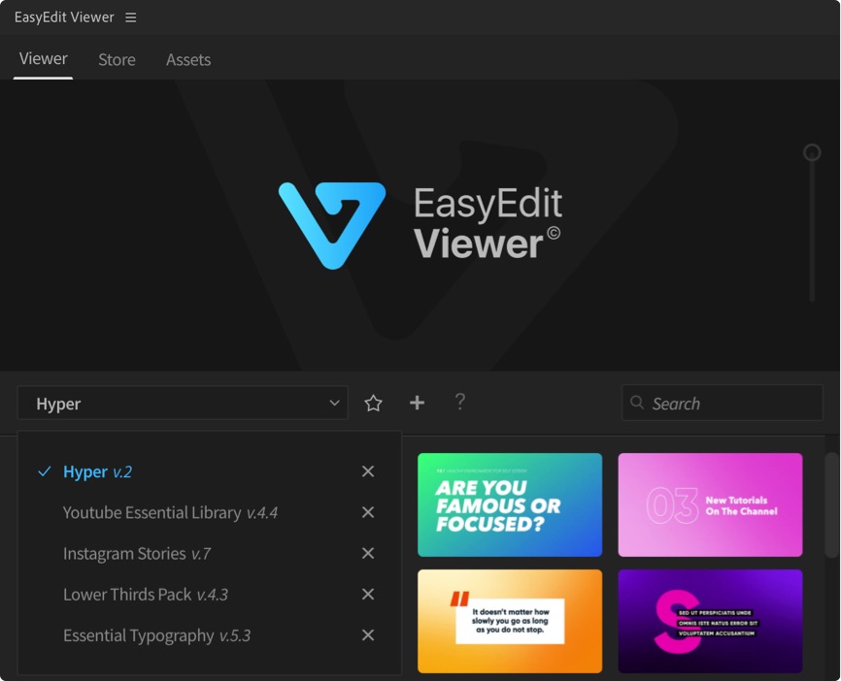This screenshot has height=681, width=841.
Task: Click the preview size slider handle
Action: (x=812, y=152)
